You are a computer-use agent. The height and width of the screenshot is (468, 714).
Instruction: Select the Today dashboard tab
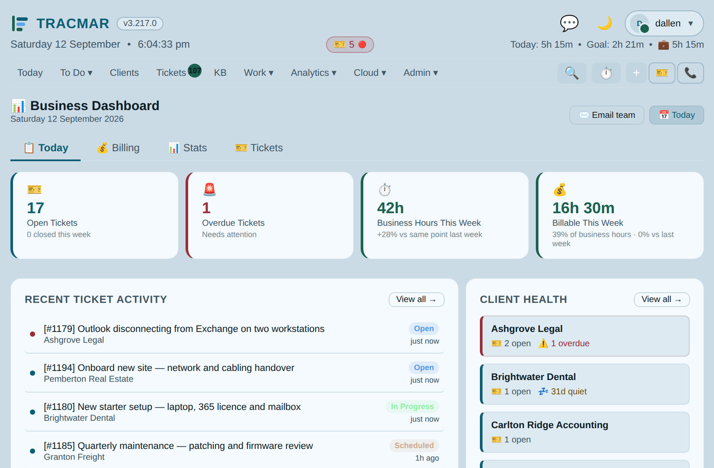coord(46,148)
